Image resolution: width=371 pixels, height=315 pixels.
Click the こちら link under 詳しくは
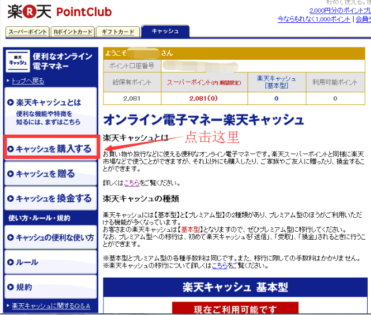click(x=132, y=183)
